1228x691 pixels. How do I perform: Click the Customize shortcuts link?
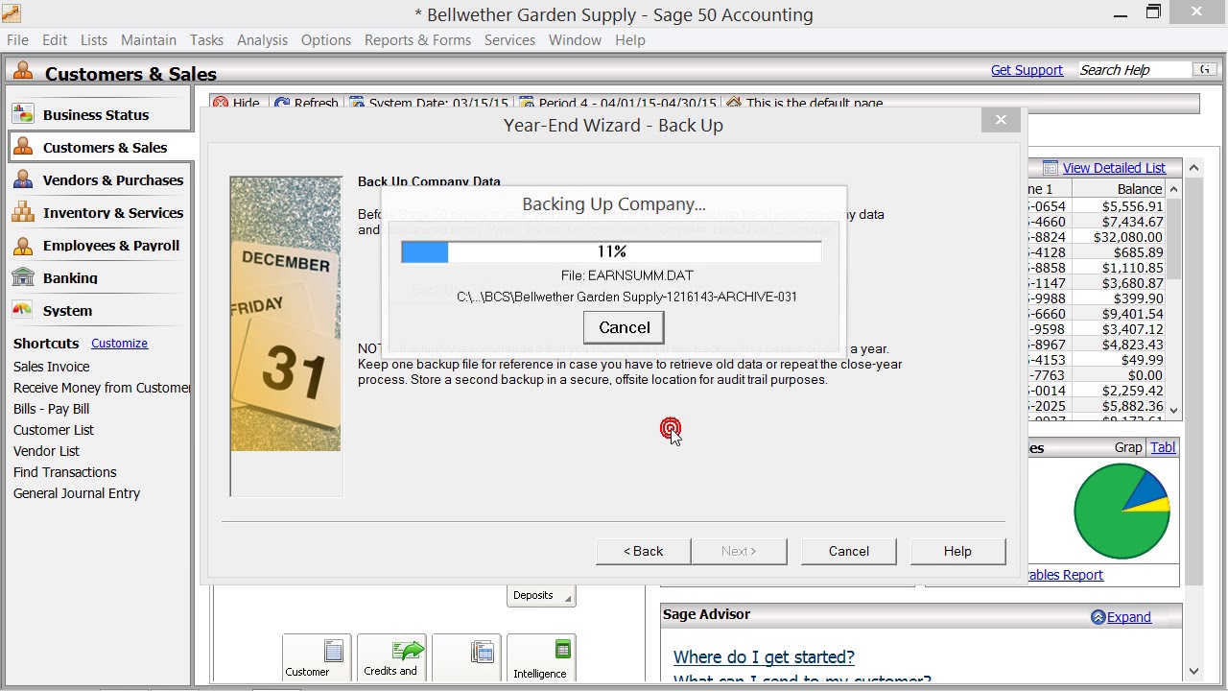point(119,343)
